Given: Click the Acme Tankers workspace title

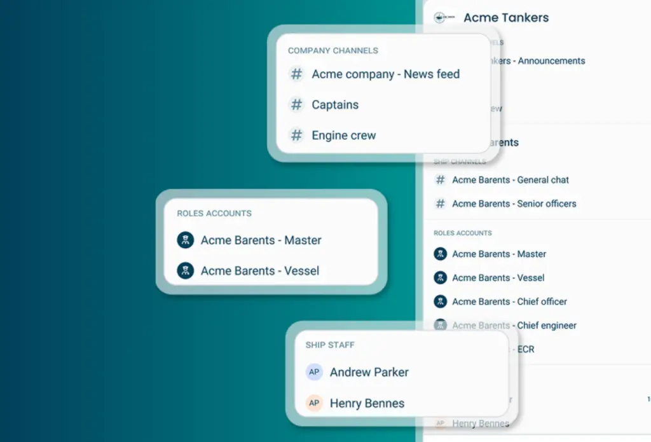Looking at the screenshot, I should pyautogui.click(x=506, y=17).
